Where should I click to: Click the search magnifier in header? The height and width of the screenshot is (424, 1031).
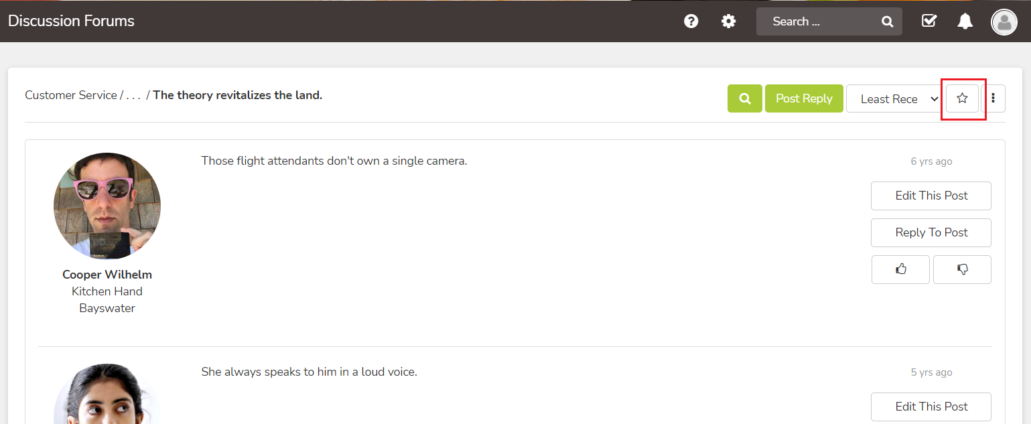tap(887, 21)
